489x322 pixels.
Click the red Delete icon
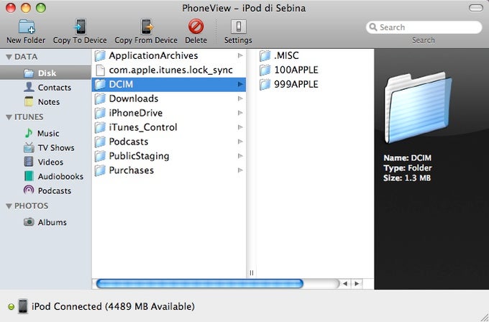196,27
